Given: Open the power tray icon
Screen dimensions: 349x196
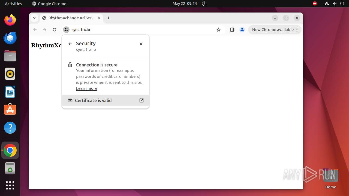Looking at the screenshot, I should [342, 4].
